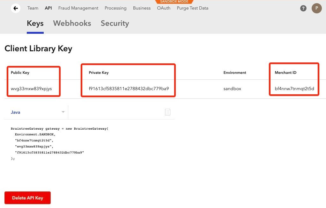Select public key value wvg33mxw839xpjys
326x208 pixels.
coord(31,89)
